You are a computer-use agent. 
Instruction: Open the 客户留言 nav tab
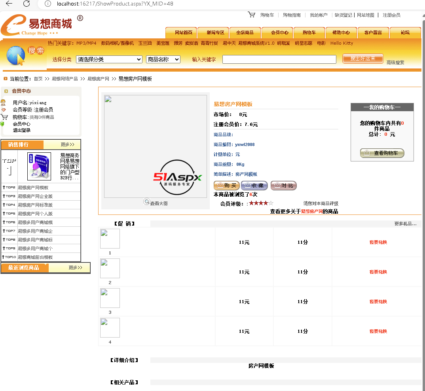[x=373, y=33]
